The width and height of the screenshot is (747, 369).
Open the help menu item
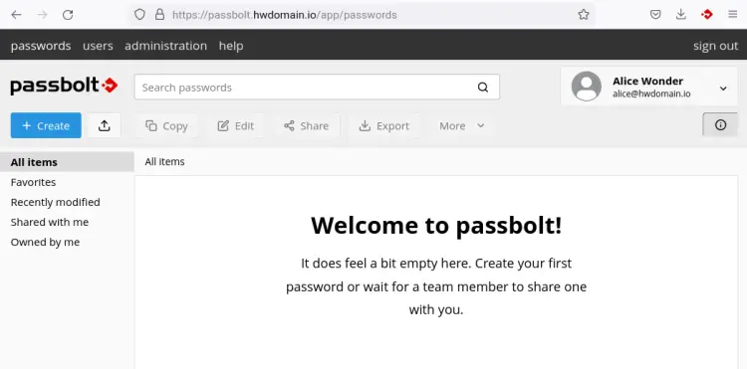click(x=231, y=46)
